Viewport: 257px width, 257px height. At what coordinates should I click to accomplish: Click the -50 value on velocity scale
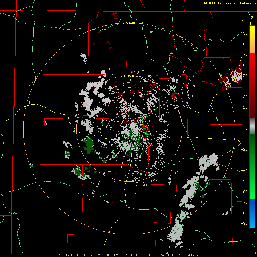point(244,181)
